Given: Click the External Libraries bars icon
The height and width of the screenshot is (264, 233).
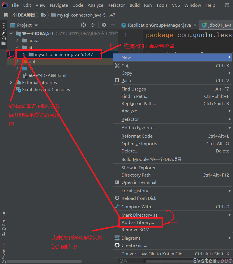Looking at the screenshot, I should 18,82.
